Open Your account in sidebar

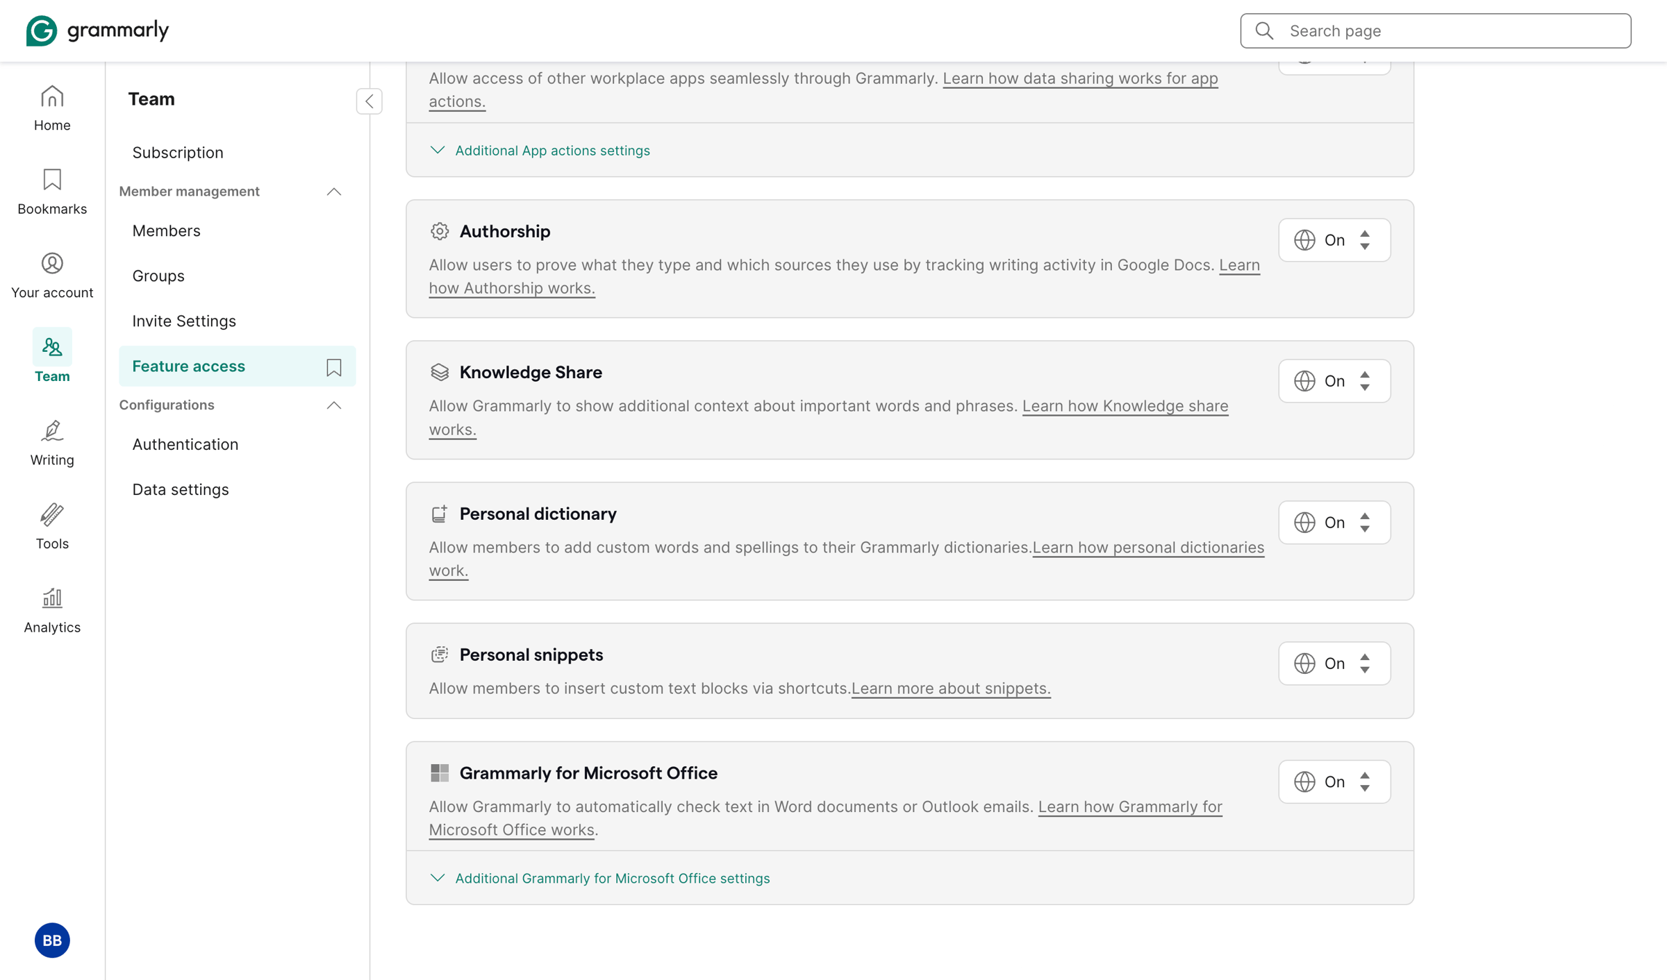pyautogui.click(x=52, y=276)
